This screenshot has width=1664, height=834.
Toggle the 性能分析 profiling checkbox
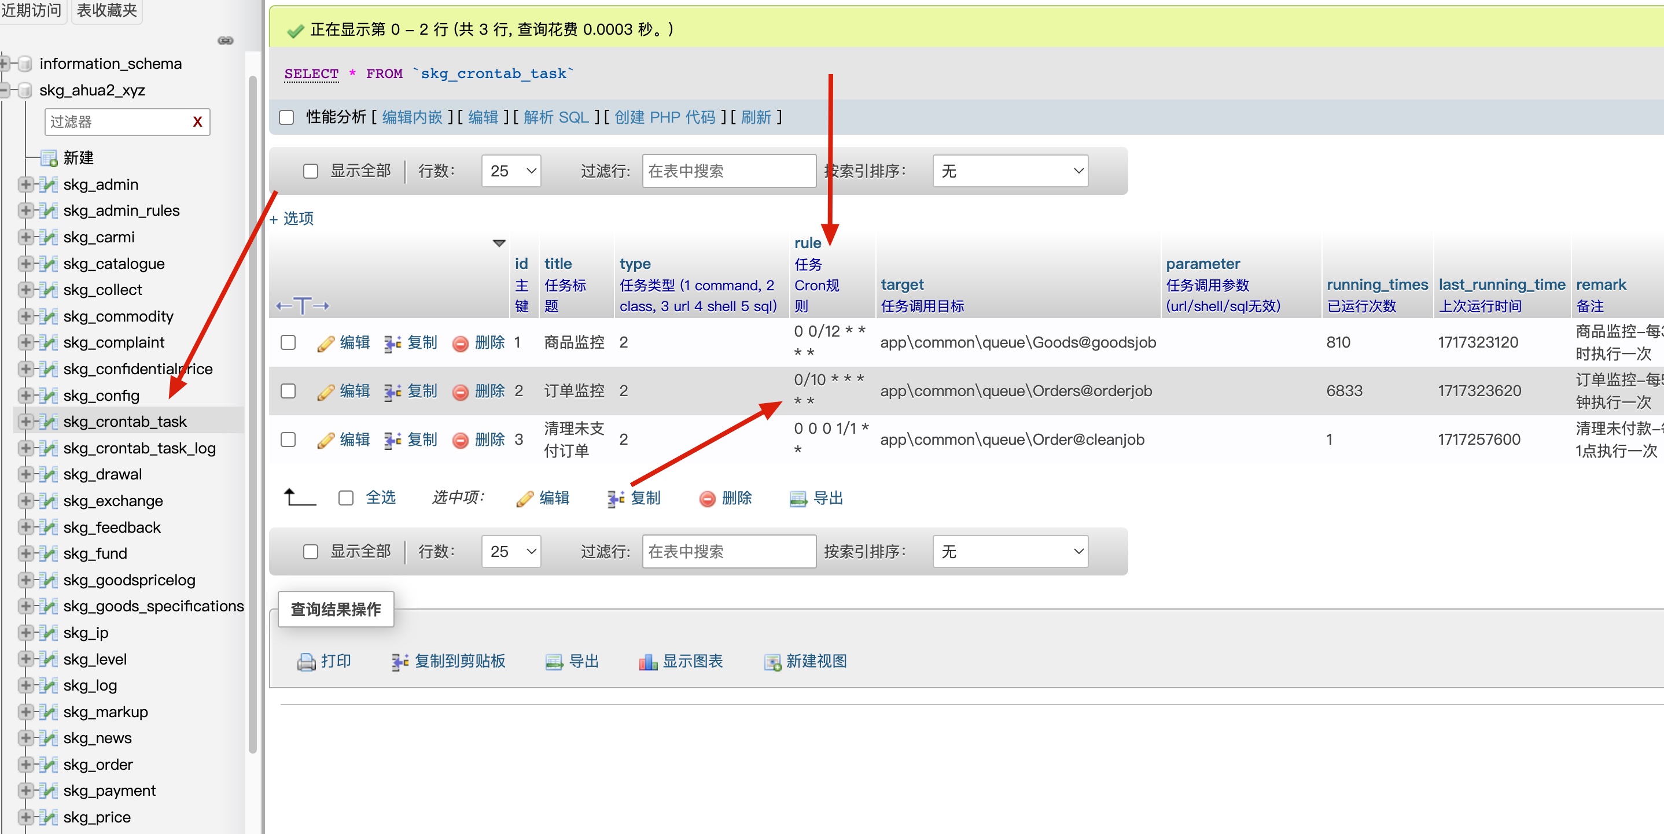click(x=286, y=117)
